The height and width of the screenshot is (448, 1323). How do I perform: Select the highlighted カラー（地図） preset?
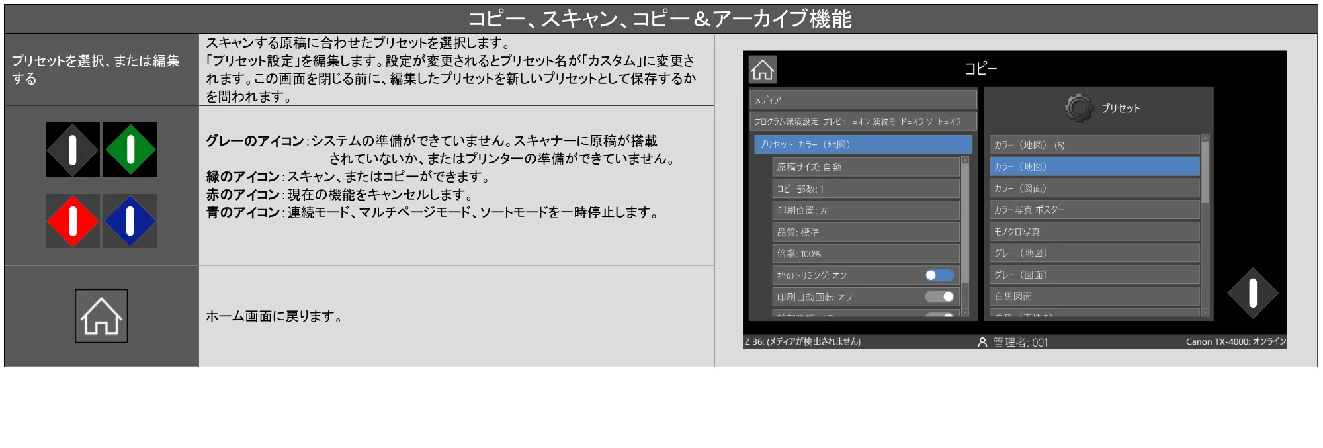pyautogui.click(x=1094, y=167)
